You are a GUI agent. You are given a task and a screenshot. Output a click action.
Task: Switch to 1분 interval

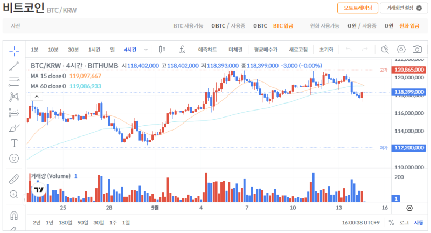[x=34, y=50]
